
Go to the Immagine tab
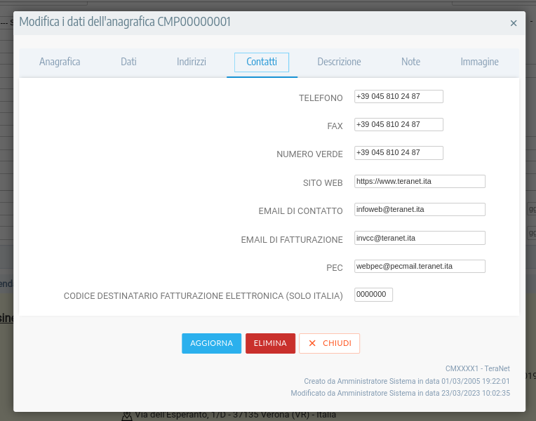pyautogui.click(x=479, y=62)
